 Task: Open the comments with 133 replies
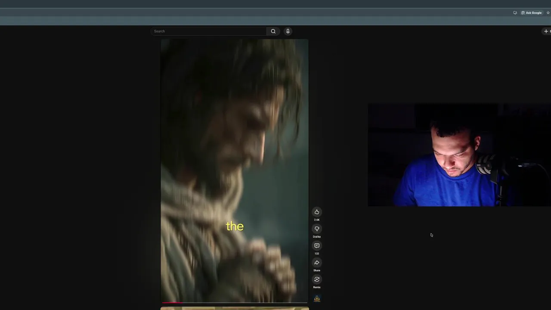pyautogui.click(x=317, y=245)
